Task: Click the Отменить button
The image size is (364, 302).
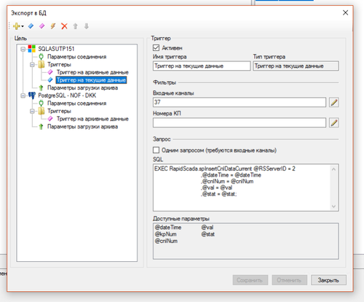Action: 290,280
